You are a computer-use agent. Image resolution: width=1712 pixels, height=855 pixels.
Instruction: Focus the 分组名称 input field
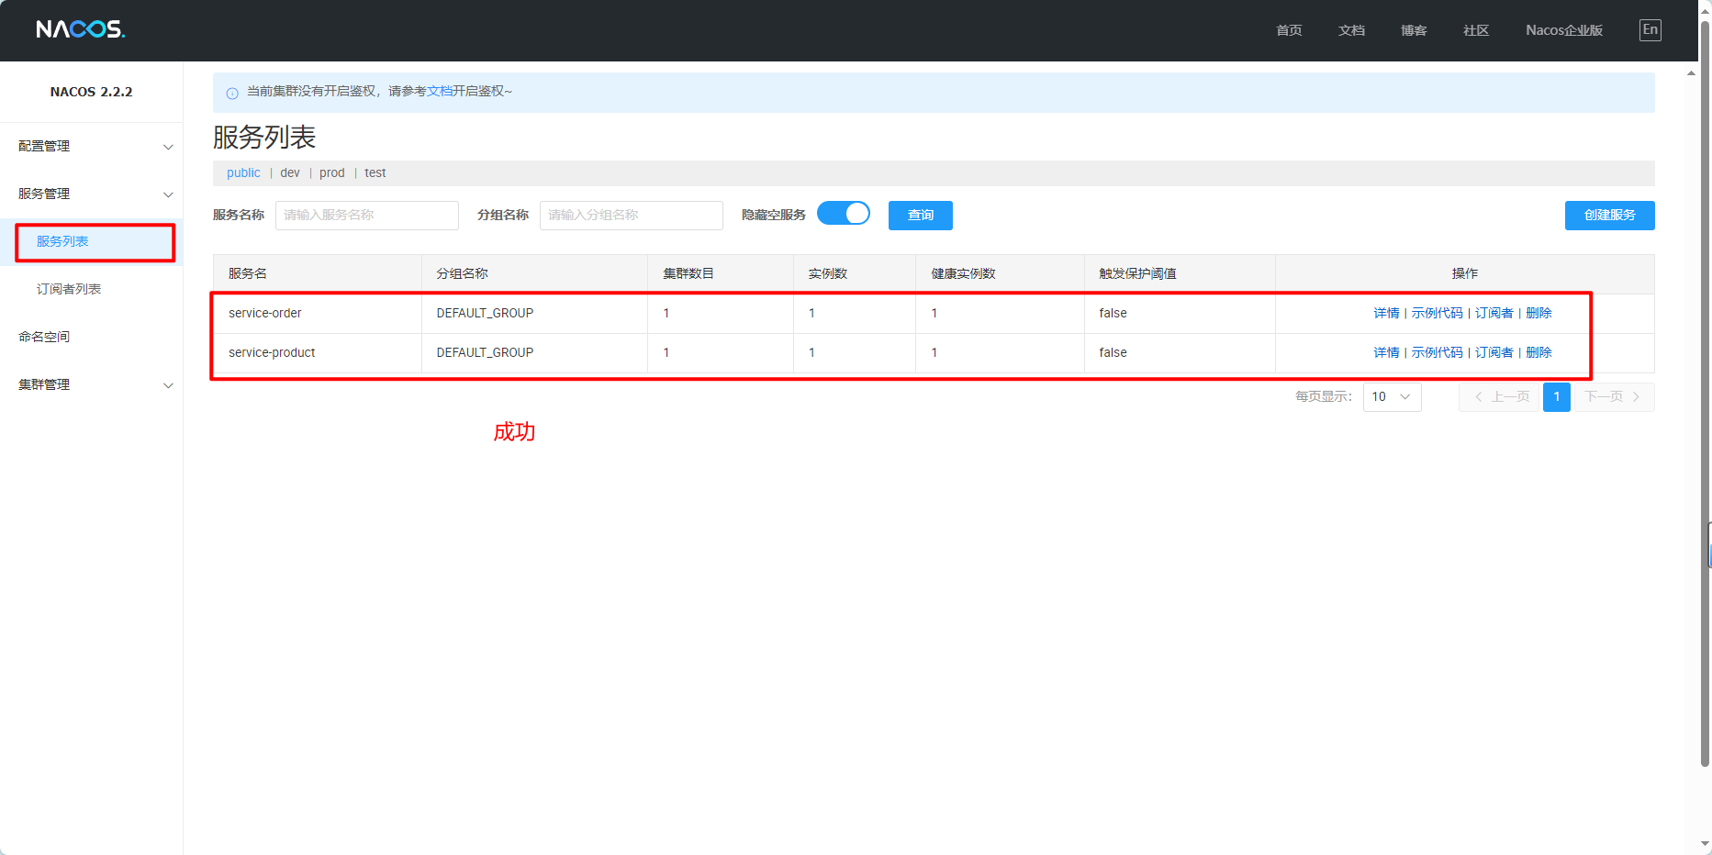click(632, 216)
